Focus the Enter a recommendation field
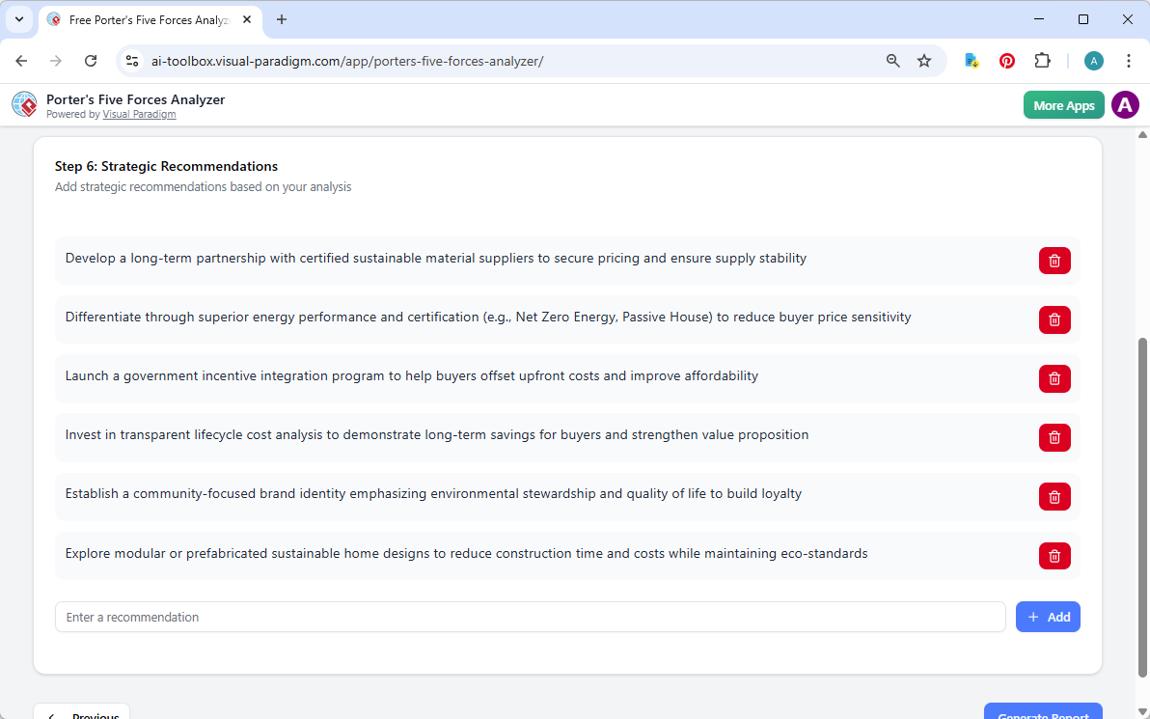This screenshot has height=719, width=1150. [530, 617]
